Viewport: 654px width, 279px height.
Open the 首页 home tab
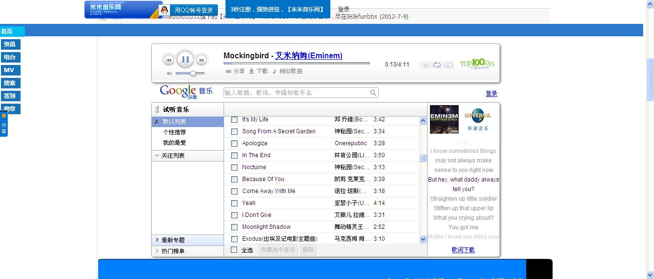[x=12, y=32]
